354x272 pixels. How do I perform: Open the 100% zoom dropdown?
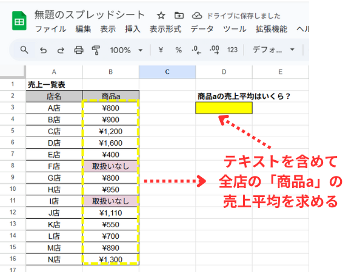(126, 50)
